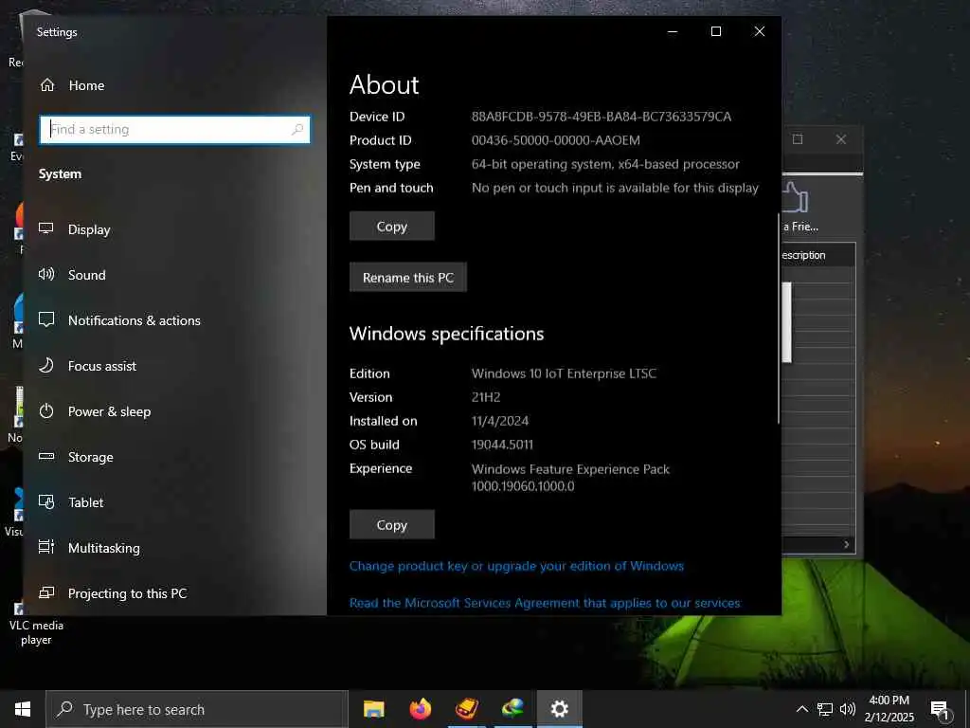Open Sound settings
This screenshot has width=970, height=728.
(x=86, y=275)
